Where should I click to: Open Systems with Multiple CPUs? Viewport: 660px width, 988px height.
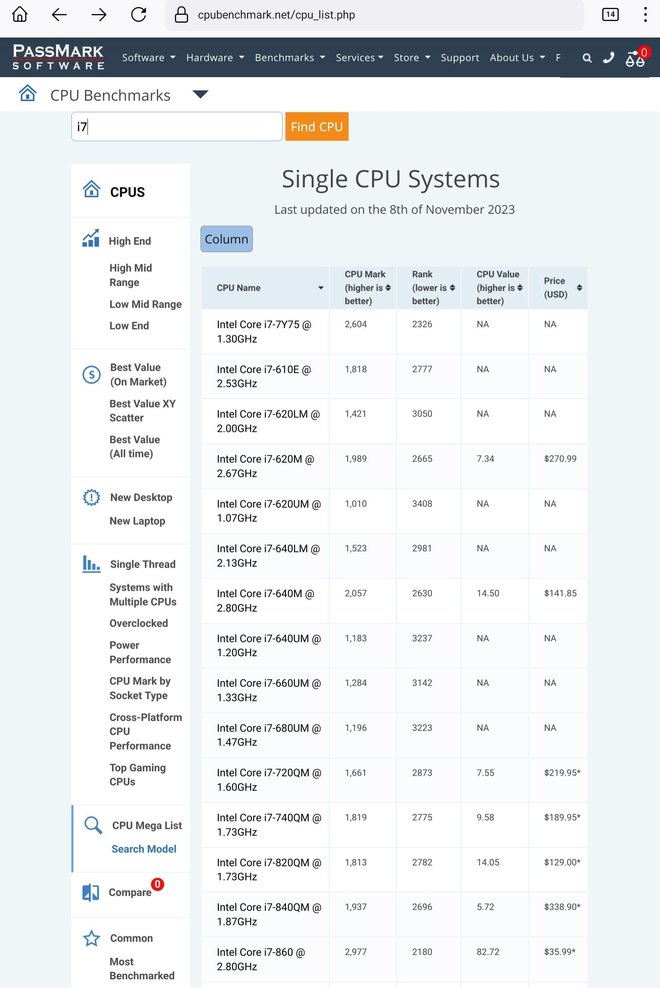(x=143, y=594)
